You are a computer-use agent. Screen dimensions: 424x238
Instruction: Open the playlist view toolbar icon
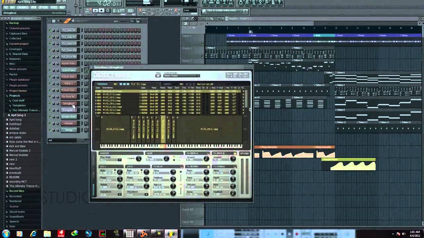tap(205, 3)
